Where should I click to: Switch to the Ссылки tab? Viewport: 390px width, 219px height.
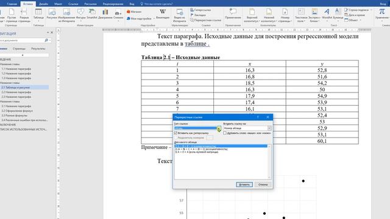click(73, 4)
